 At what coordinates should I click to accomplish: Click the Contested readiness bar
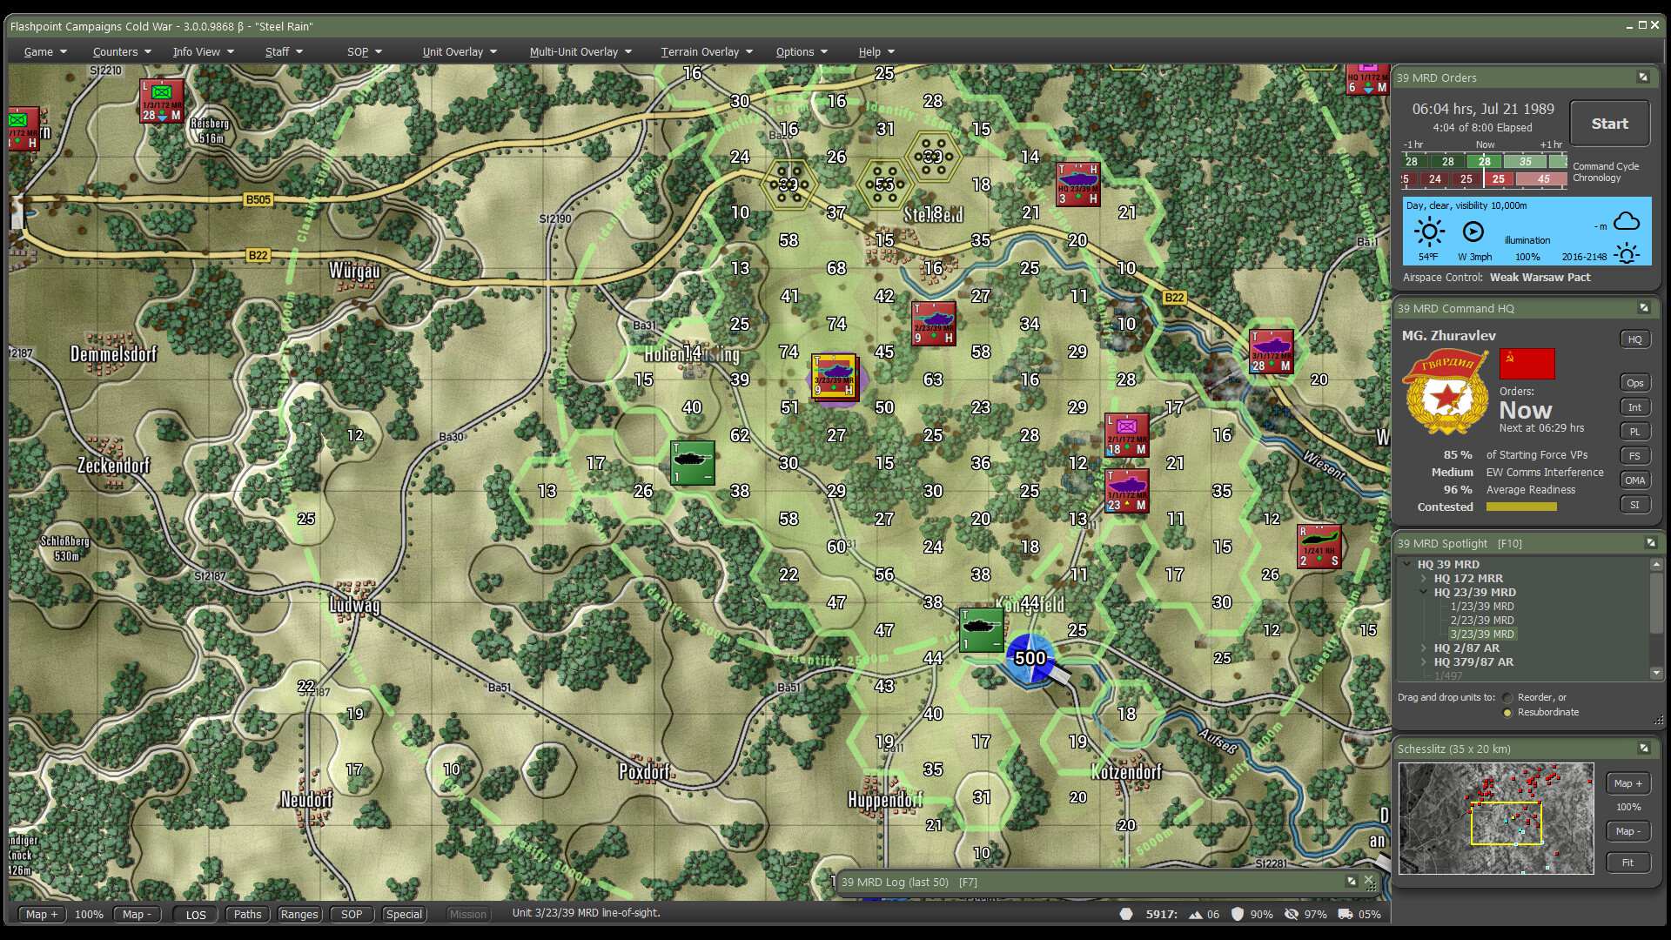pos(1521,507)
